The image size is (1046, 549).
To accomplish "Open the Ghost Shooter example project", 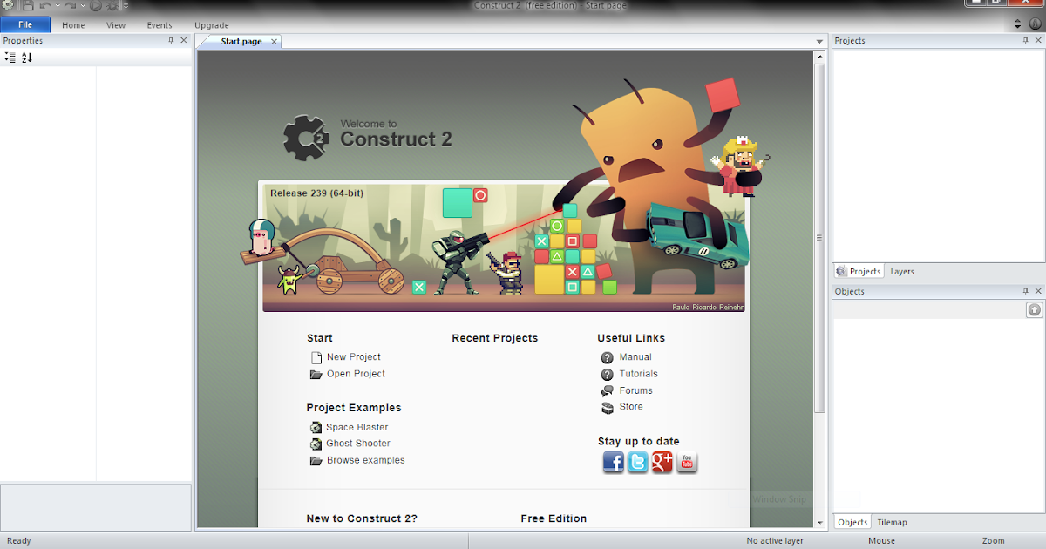I will point(357,443).
